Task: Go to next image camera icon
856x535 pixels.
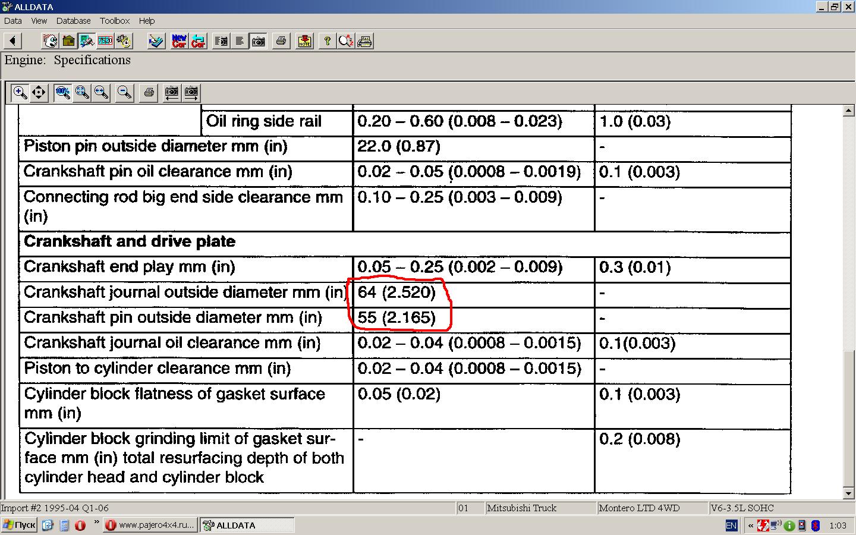Action: pyautogui.click(x=191, y=93)
